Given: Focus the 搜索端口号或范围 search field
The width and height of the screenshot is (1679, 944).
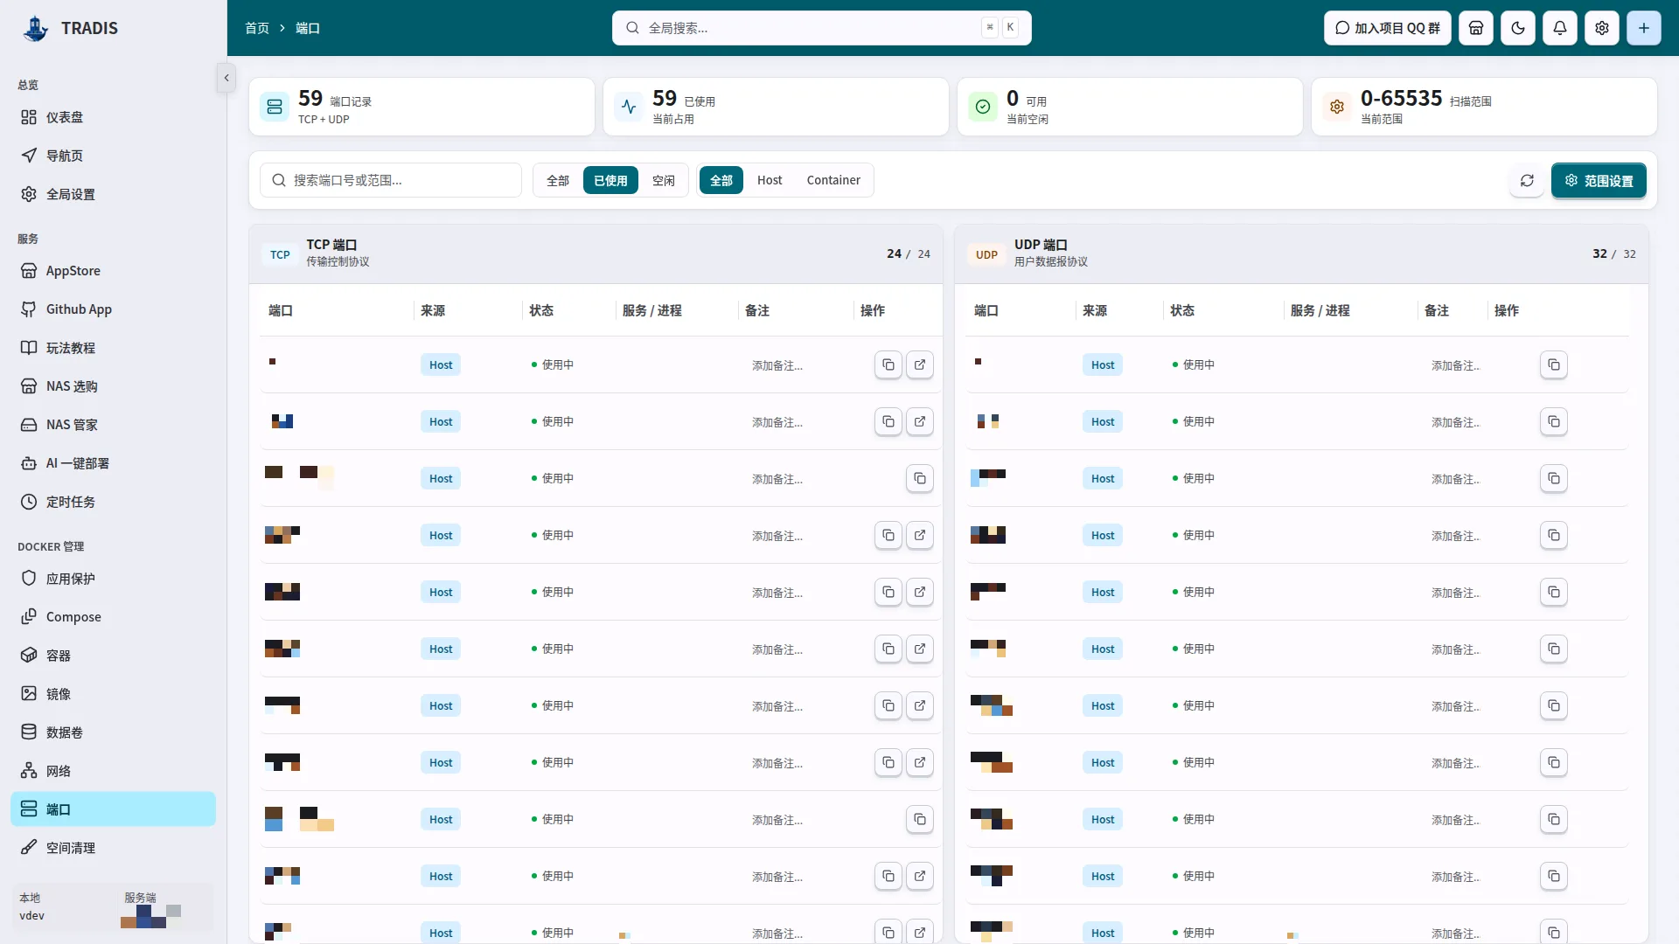Looking at the screenshot, I should point(391,180).
